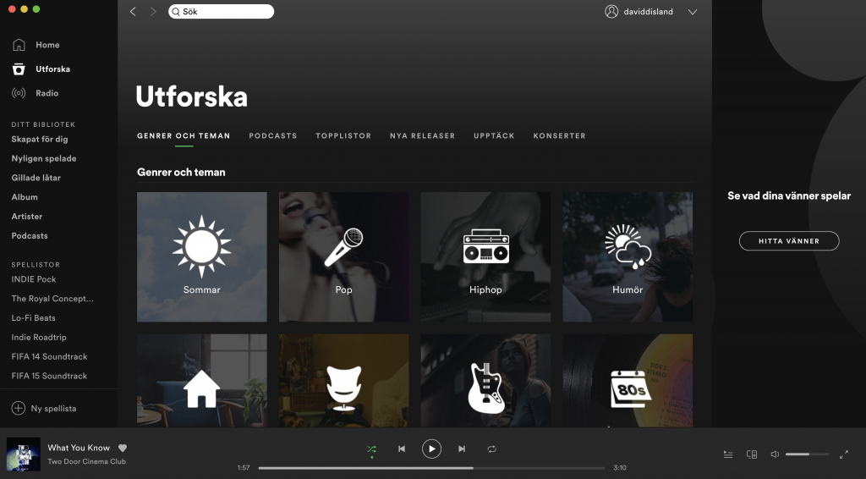Play the current track

point(431,449)
